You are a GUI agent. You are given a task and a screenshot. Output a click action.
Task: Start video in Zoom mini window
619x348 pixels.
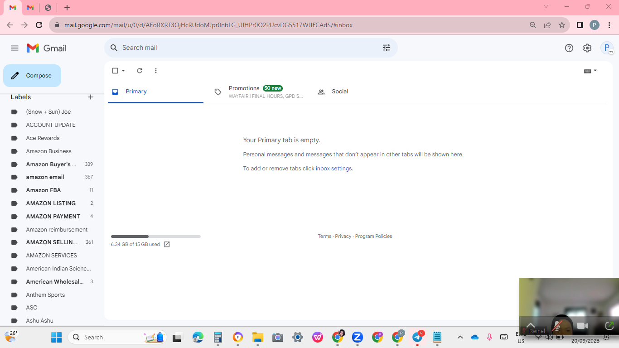pyautogui.click(x=582, y=326)
